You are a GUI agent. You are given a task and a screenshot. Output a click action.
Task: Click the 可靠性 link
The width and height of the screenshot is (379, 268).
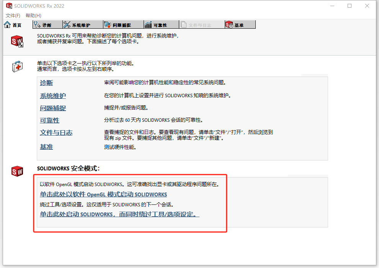[49, 121]
